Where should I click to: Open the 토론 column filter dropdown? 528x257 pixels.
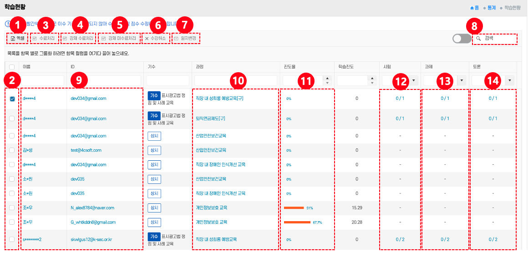[x=509, y=80]
